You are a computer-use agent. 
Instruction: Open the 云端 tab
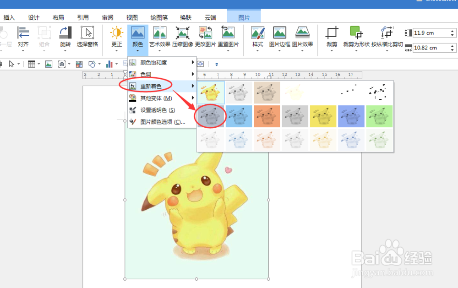(210, 17)
